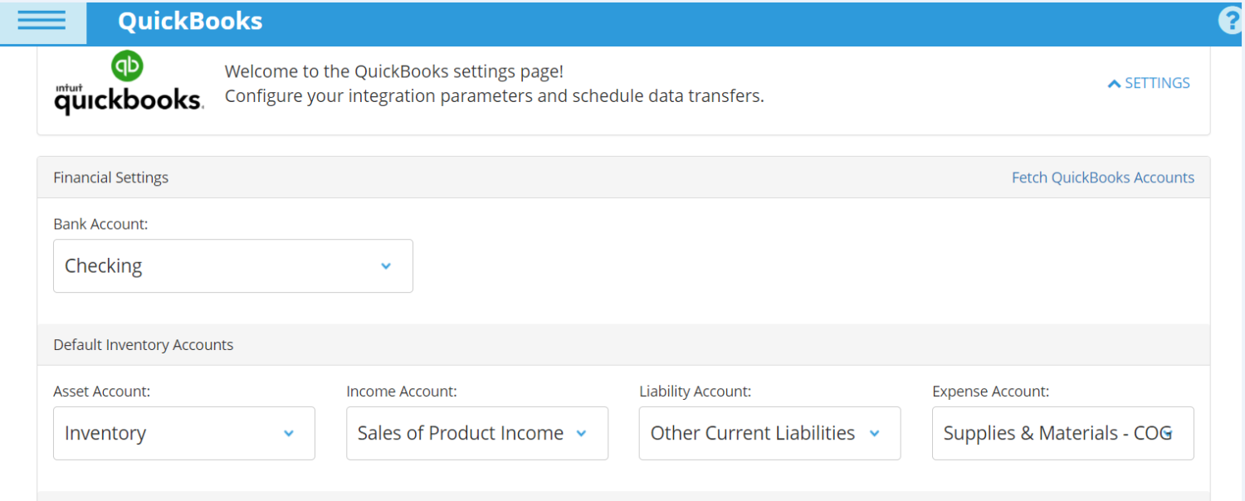Click the help question mark icon
Screen dimensions: 1245x501
pyautogui.click(x=1231, y=20)
